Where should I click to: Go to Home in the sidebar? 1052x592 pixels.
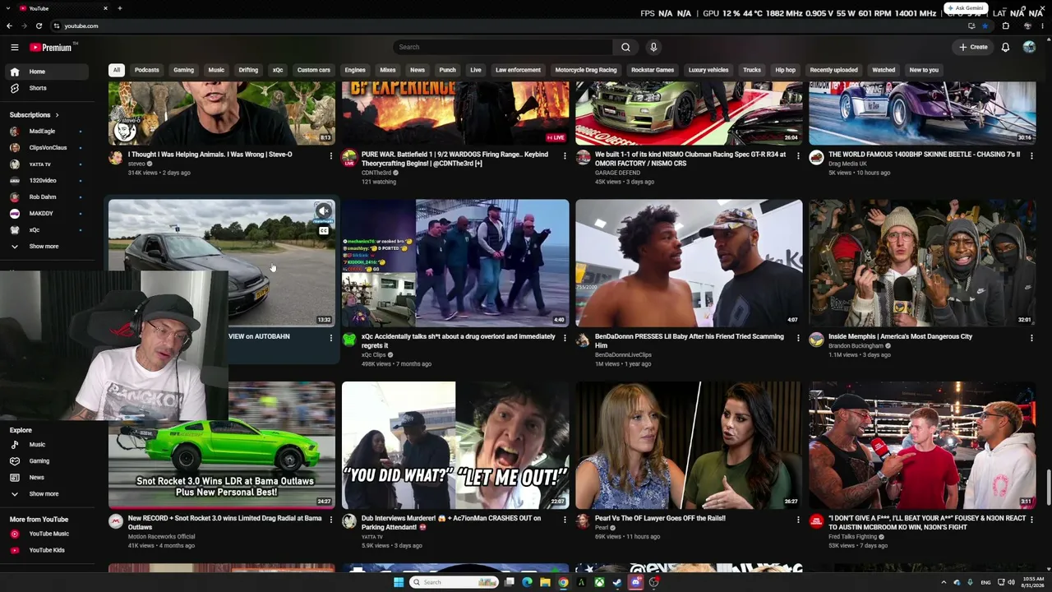[46, 72]
